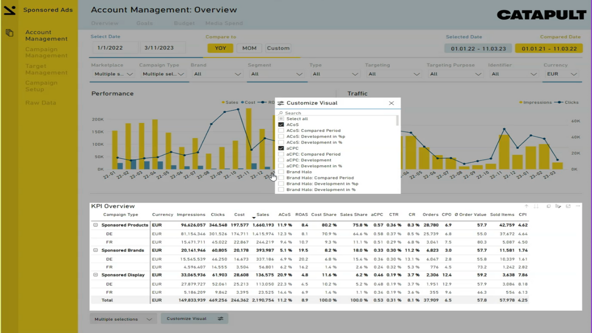Open the more options ellipsis on KPI table
Viewport: 592px width, 333px height.
[x=578, y=206]
